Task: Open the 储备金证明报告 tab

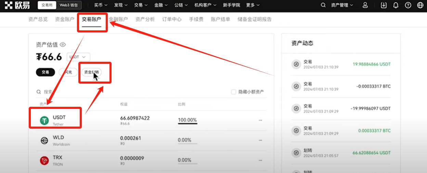Action: [255, 19]
